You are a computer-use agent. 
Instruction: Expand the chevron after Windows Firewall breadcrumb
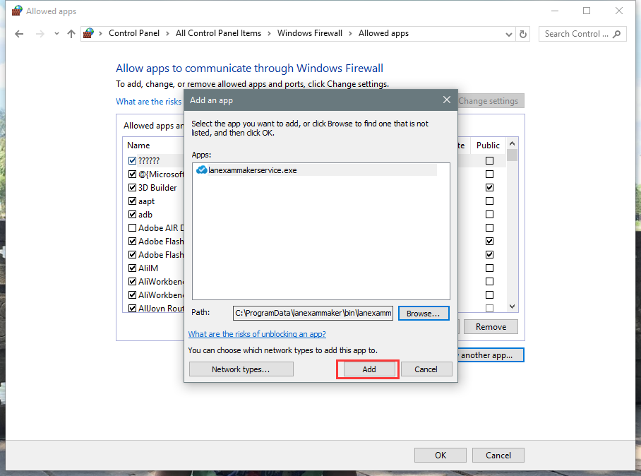[x=350, y=33]
